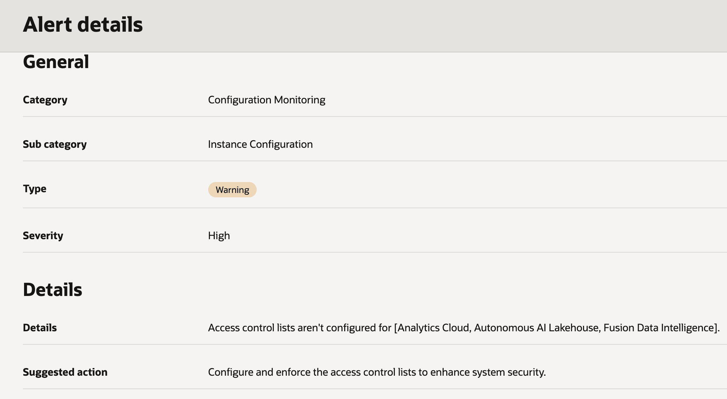Click the Sub category field label
The height and width of the screenshot is (399, 727).
55,144
